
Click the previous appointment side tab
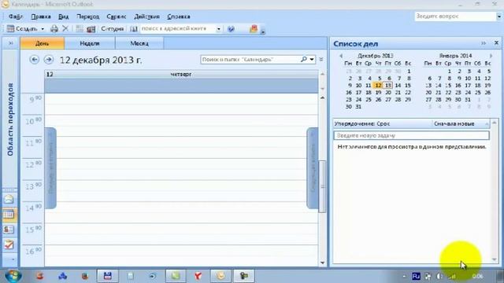click(50, 168)
